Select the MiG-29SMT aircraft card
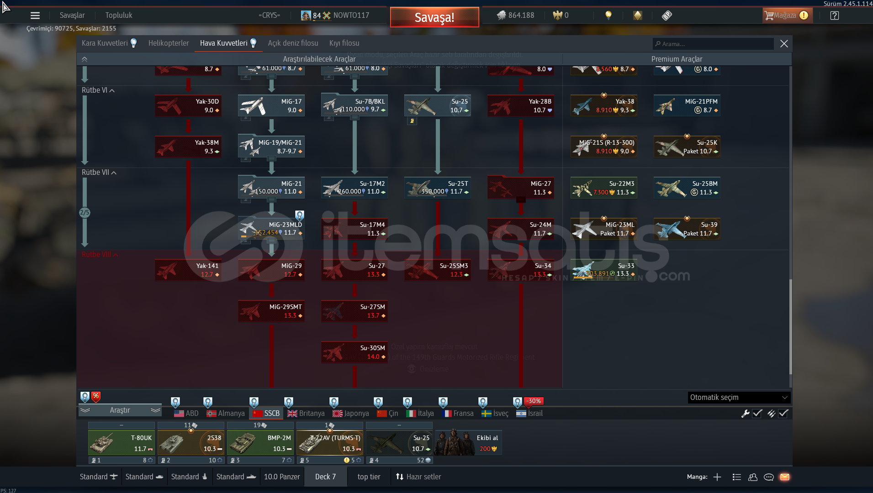The width and height of the screenshot is (873, 493). coord(271,311)
